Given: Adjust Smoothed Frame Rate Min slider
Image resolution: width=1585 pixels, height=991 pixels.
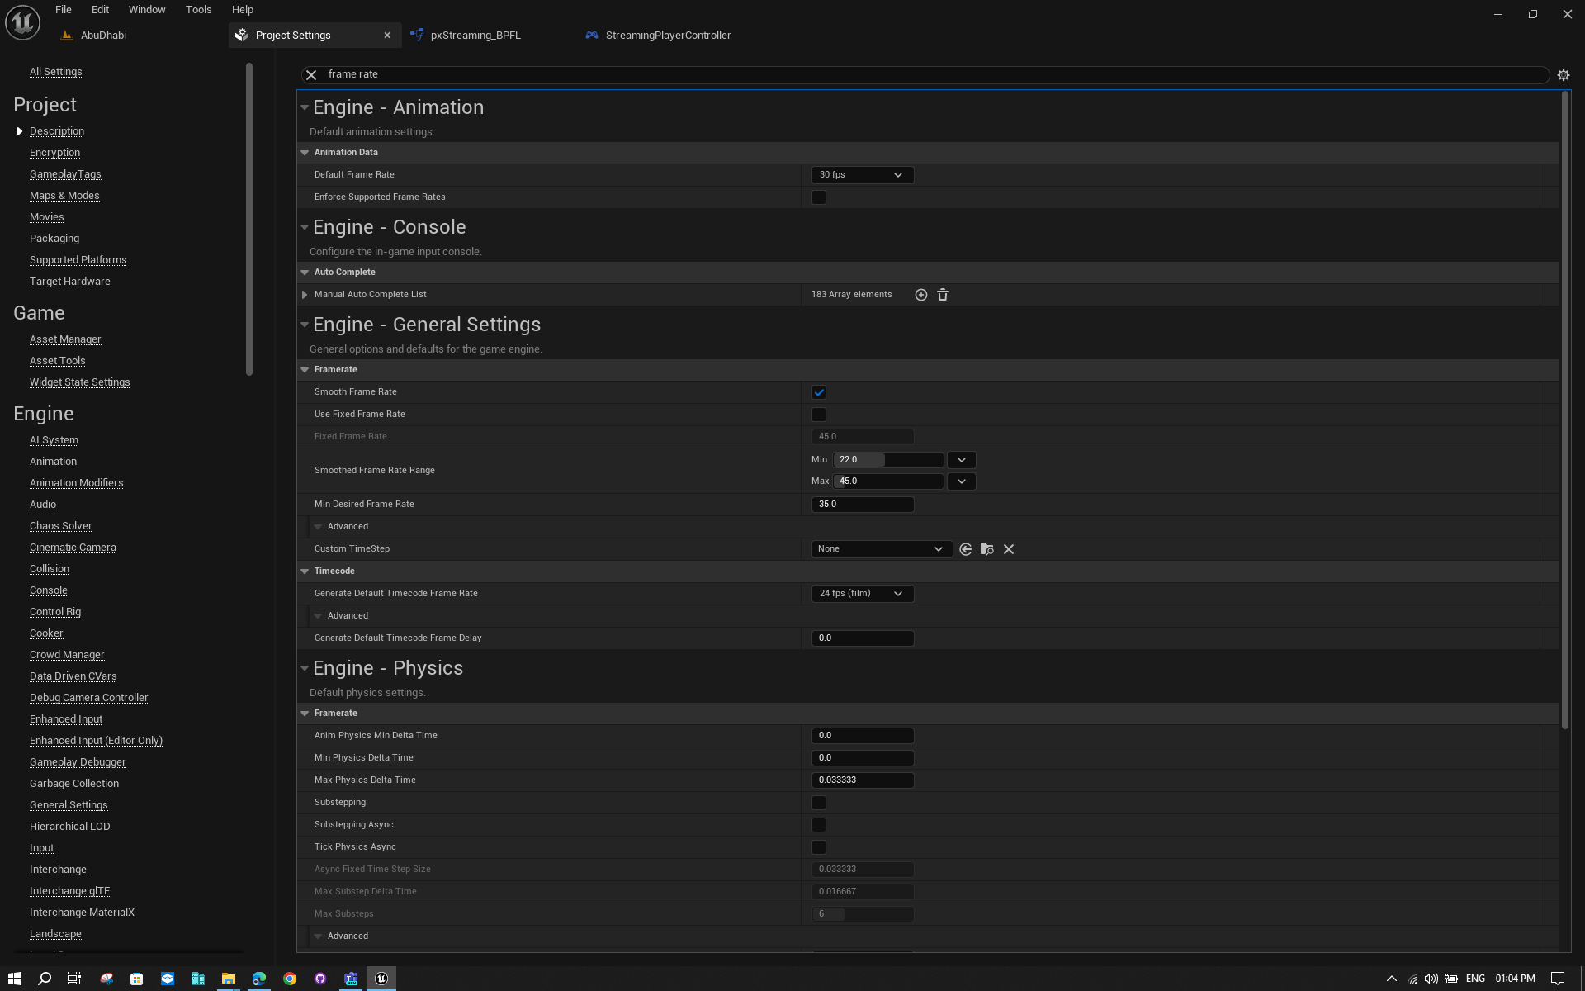Looking at the screenshot, I should (x=888, y=460).
